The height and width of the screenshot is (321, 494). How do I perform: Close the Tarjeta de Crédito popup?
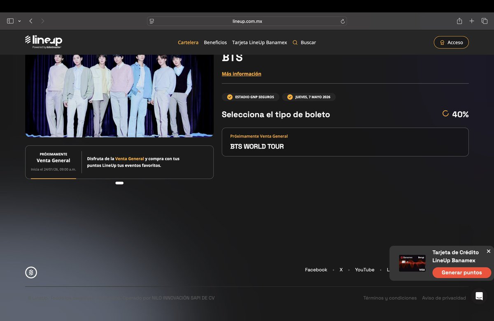tap(489, 251)
